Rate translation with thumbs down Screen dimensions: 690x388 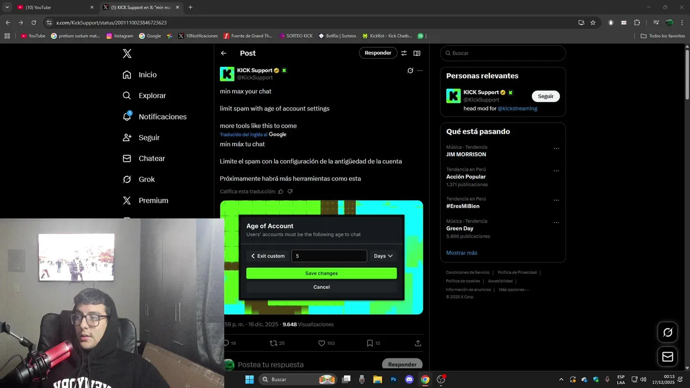tap(290, 191)
